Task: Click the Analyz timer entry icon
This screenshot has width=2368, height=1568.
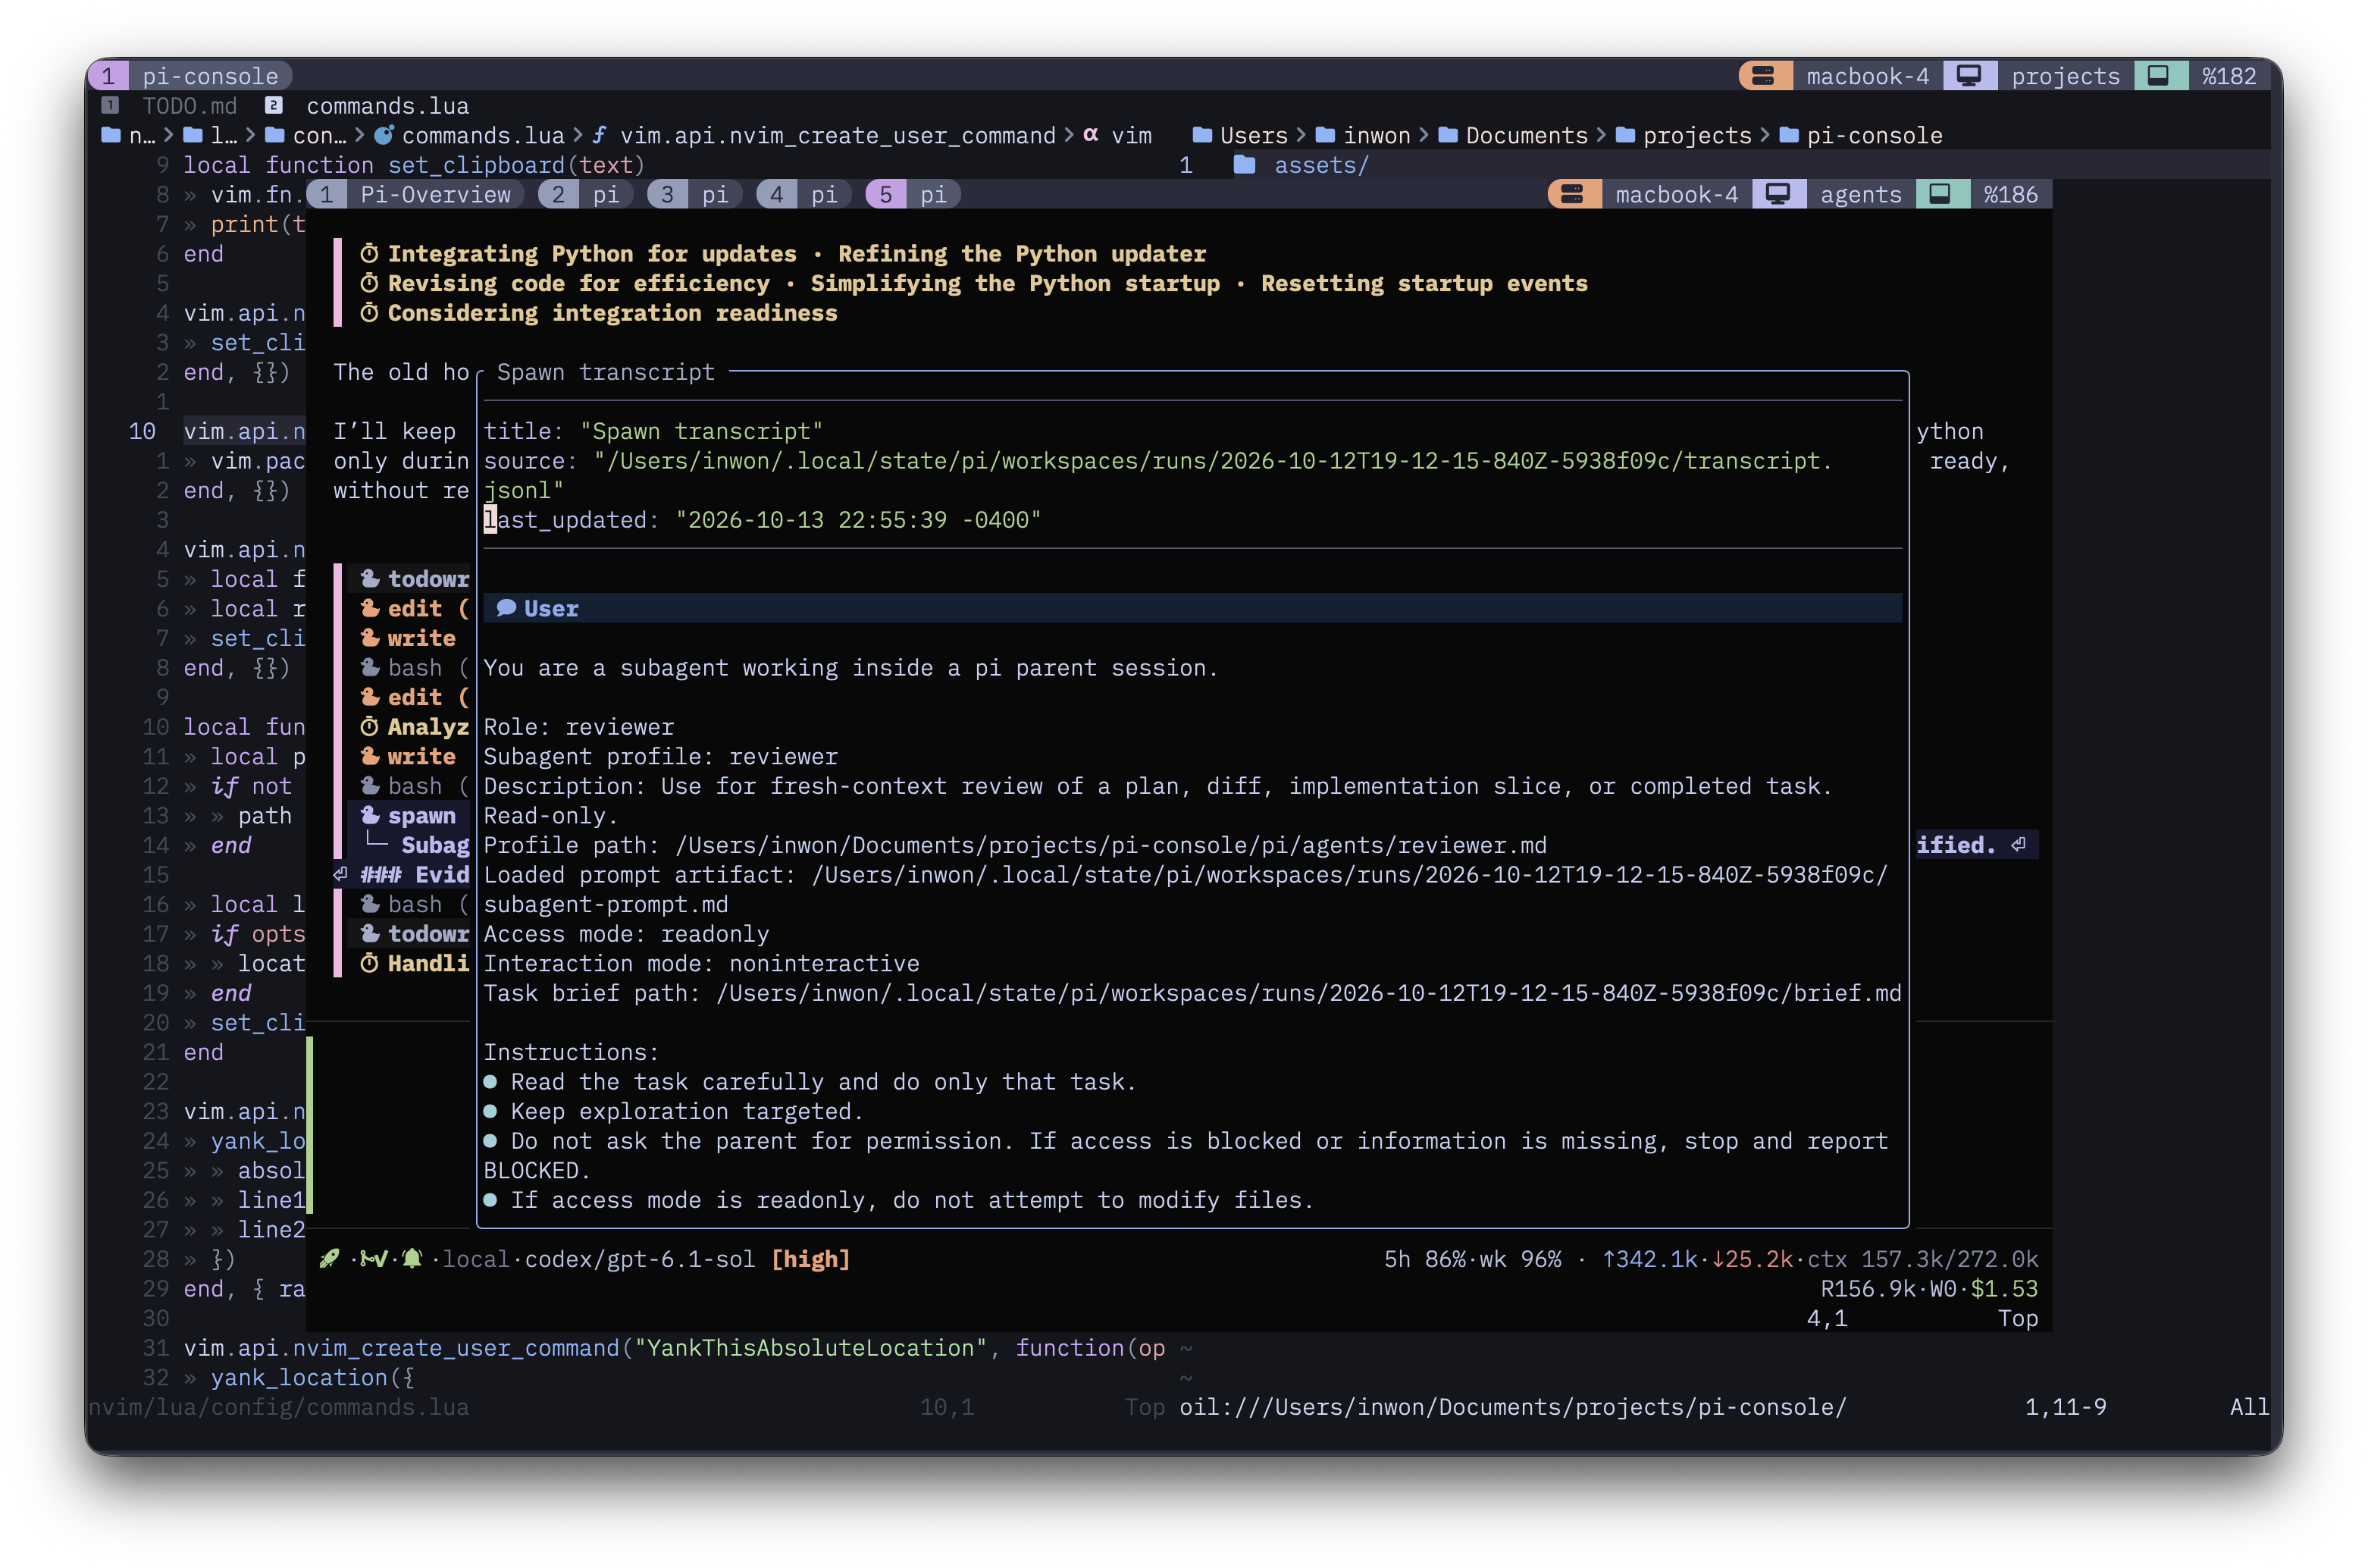Action: click(370, 726)
